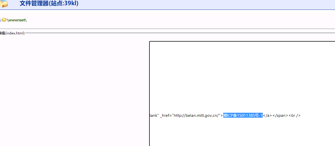Click empty editor area below the code line
Viewport: 335px width, 146px height.
[240, 133]
